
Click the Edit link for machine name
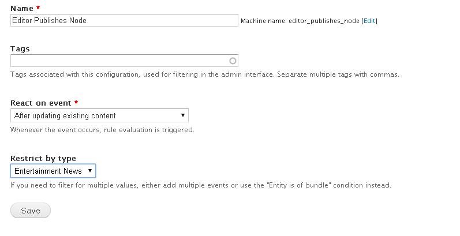369,21
